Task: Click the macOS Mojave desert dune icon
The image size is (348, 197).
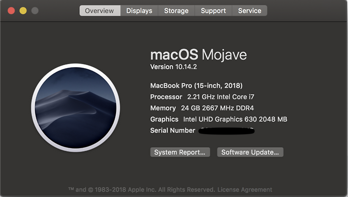Action: [x=75, y=108]
